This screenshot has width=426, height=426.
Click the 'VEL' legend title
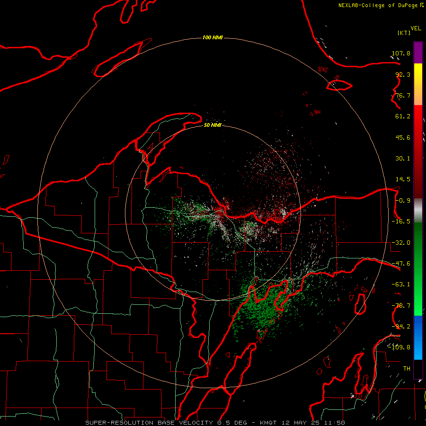click(x=416, y=28)
